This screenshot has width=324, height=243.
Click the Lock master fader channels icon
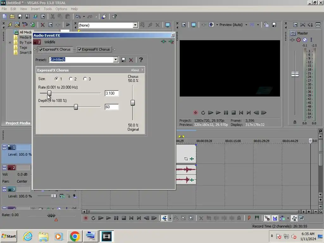(x=295, y=122)
